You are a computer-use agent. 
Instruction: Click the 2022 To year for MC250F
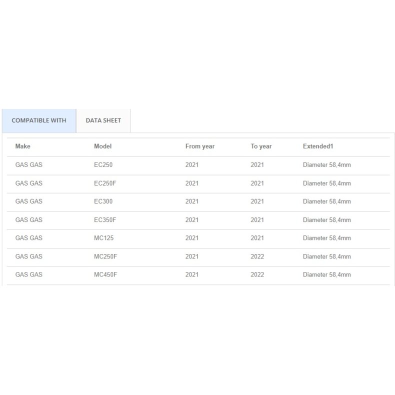point(257,256)
